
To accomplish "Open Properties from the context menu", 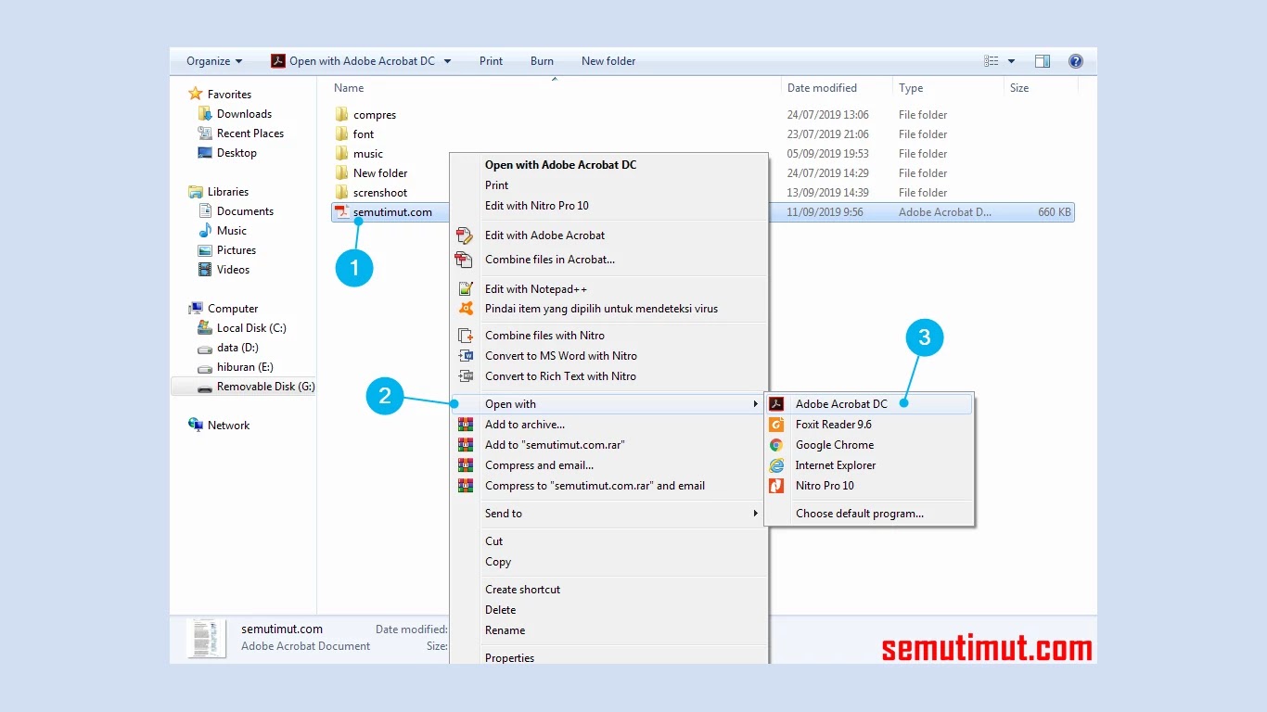I will pyautogui.click(x=609, y=656).
